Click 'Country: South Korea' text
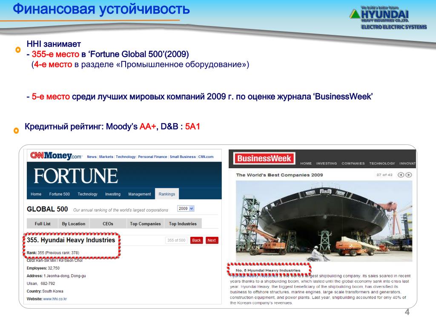436x327 pixels. click(45, 291)
